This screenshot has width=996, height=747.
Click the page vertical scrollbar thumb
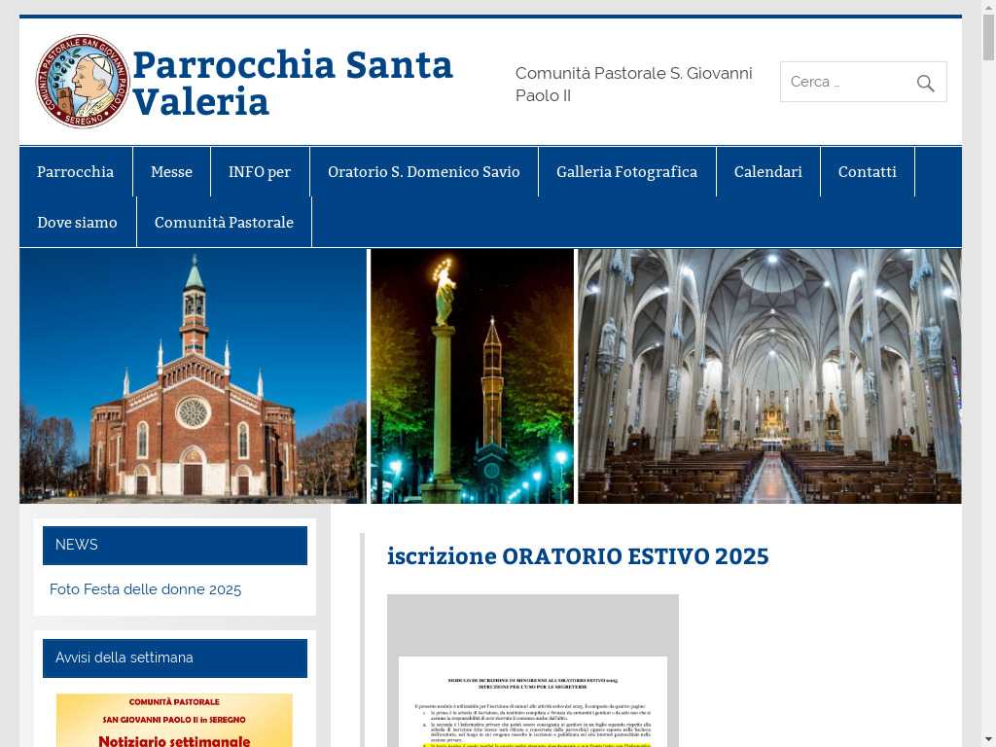[988, 37]
